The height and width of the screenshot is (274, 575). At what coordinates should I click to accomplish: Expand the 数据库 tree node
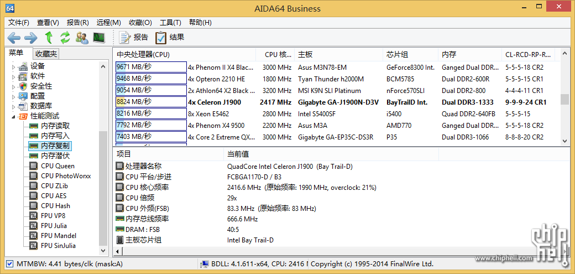(14, 106)
